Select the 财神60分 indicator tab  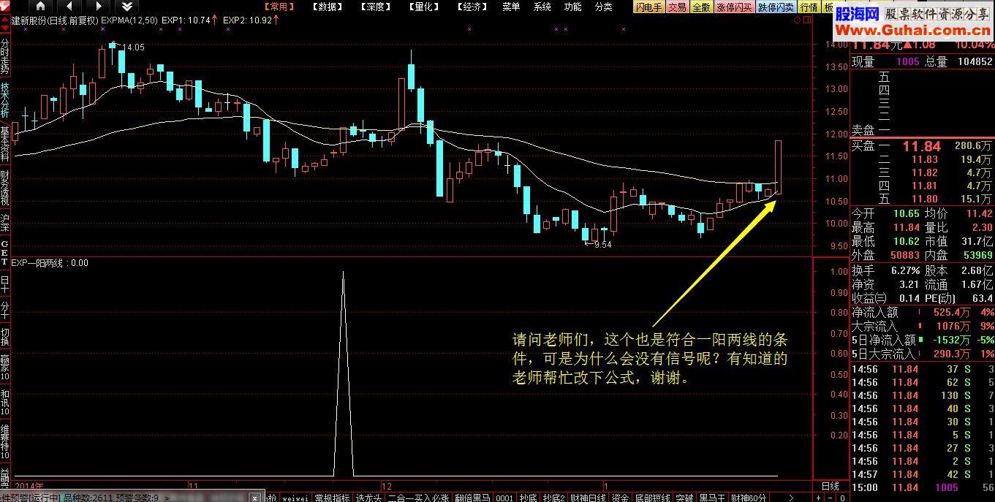749,498
